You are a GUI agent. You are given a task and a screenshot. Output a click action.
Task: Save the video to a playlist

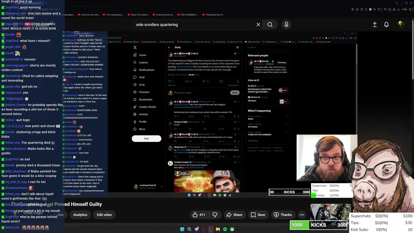pyautogui.click(x=258, y=215)
